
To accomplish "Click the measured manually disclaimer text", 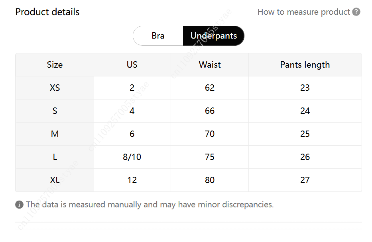I will click(x=150, y=205).
